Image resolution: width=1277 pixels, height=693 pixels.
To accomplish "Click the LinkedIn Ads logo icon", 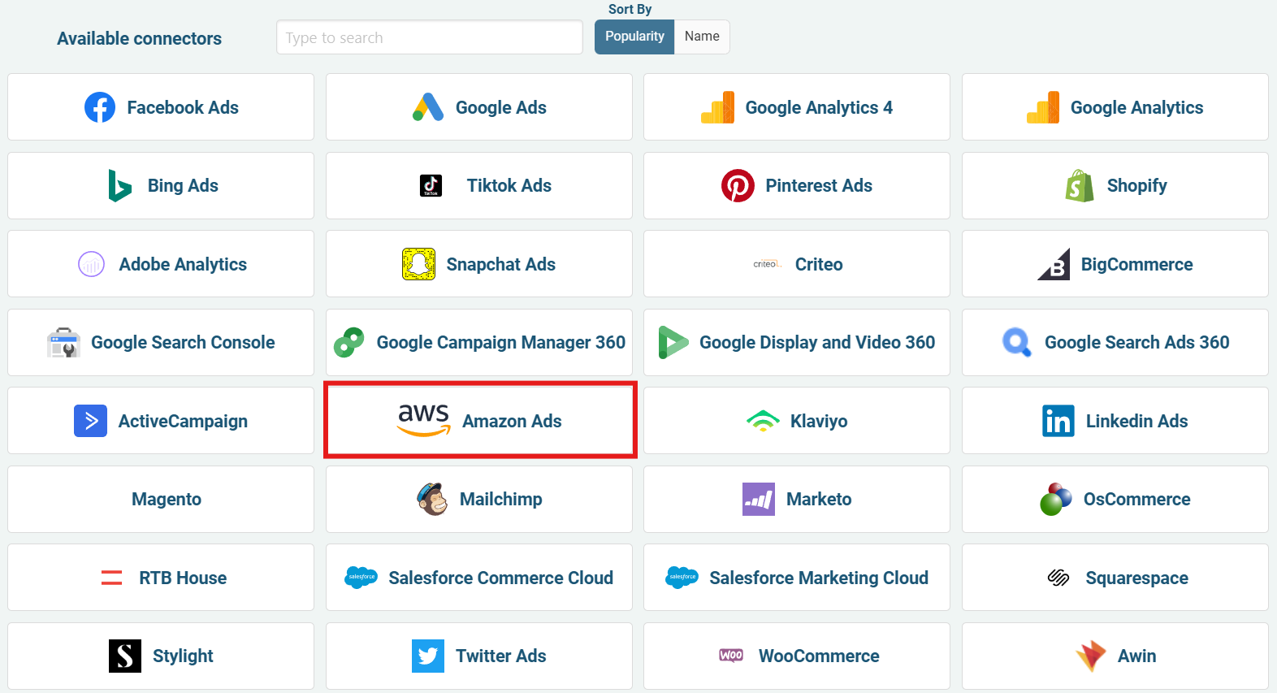I will 1058,421.
